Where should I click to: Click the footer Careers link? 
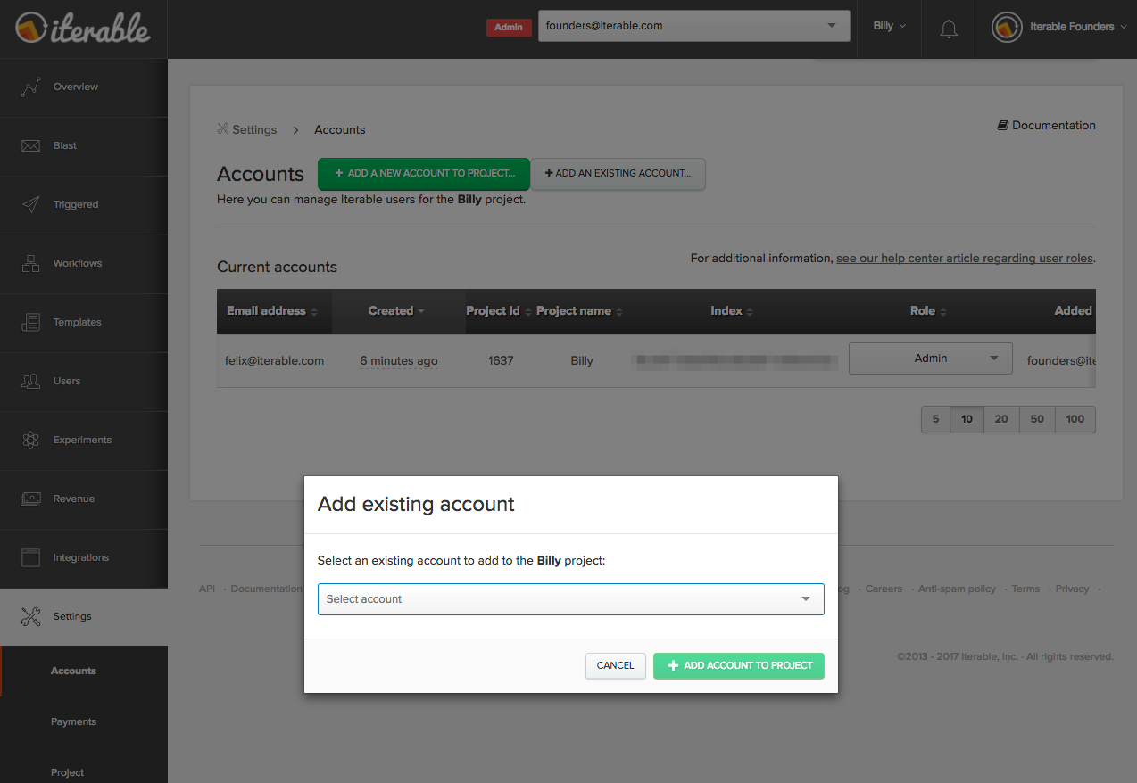884,589
